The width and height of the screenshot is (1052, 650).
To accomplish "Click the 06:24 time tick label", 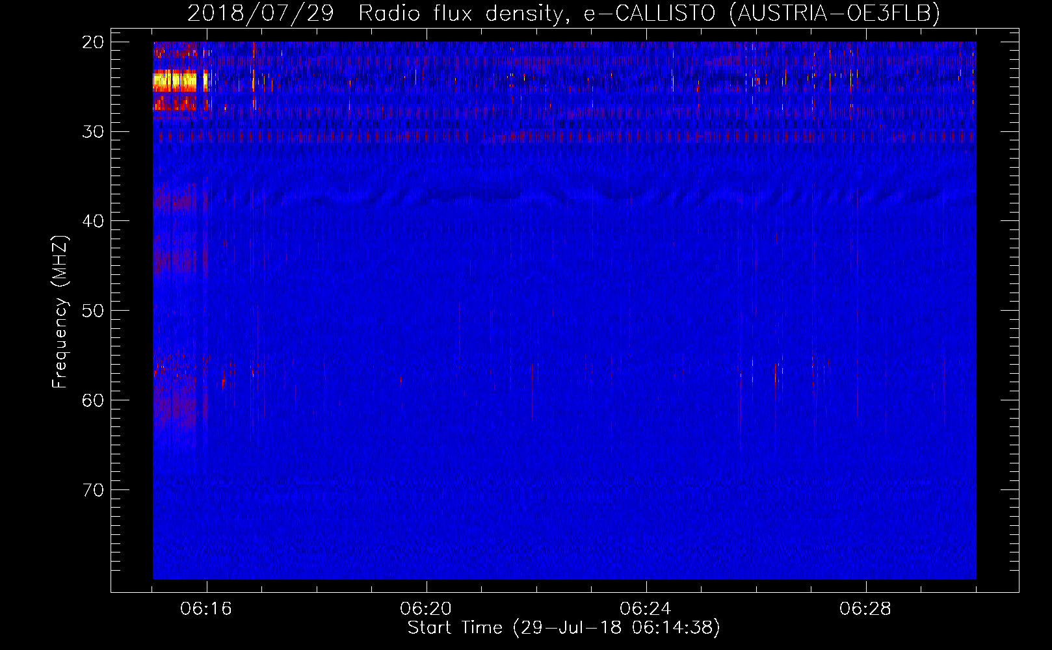I will point(646,608).
